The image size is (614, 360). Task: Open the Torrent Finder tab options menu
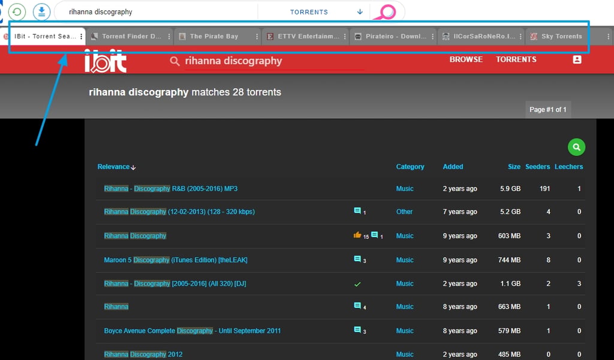pyautogui.click(x=168, y=37)
